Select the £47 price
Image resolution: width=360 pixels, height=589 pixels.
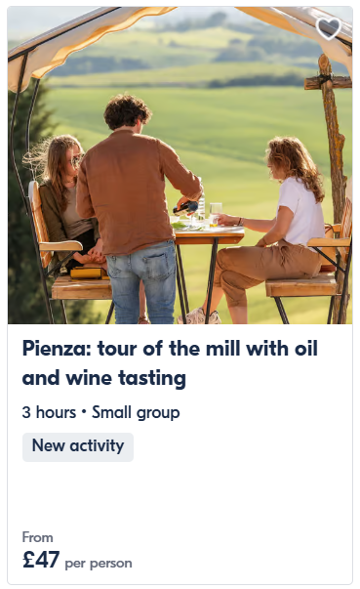(x=41, y=560)
